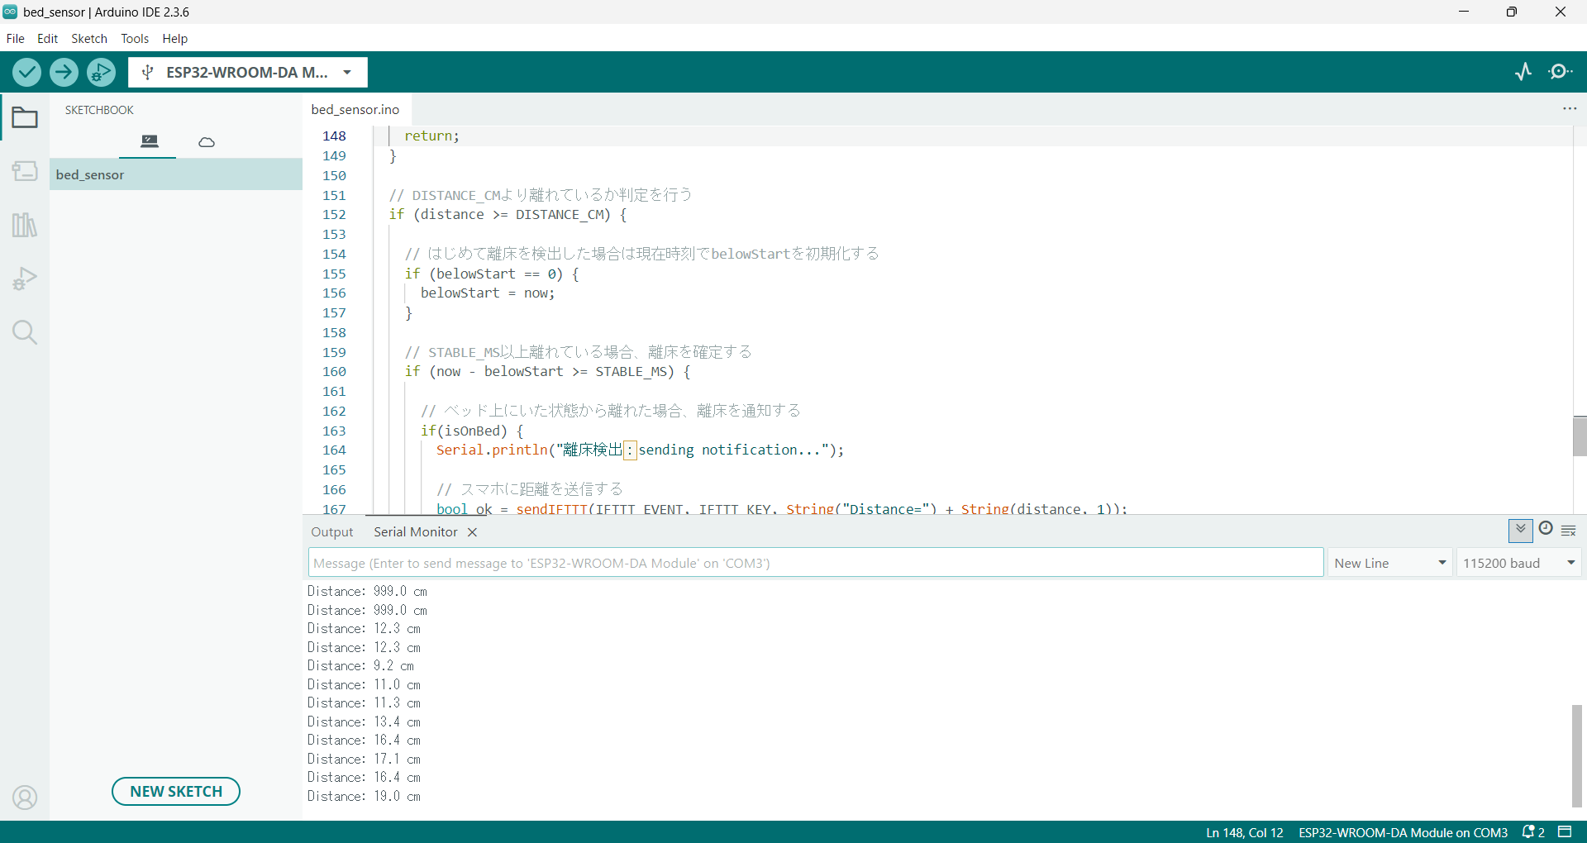The width and height of the screenshot is (1587, 843).
Task: Toggle timestamp display in serial monitor
Action: pos(1546,529)
